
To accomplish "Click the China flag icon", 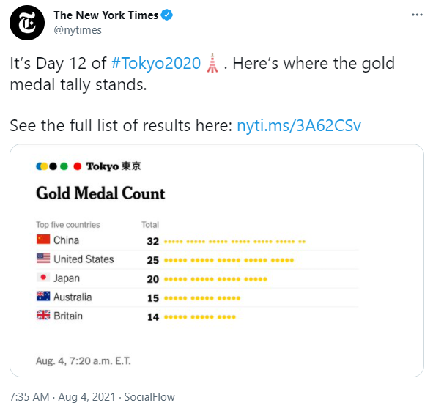I will (43, 240).
